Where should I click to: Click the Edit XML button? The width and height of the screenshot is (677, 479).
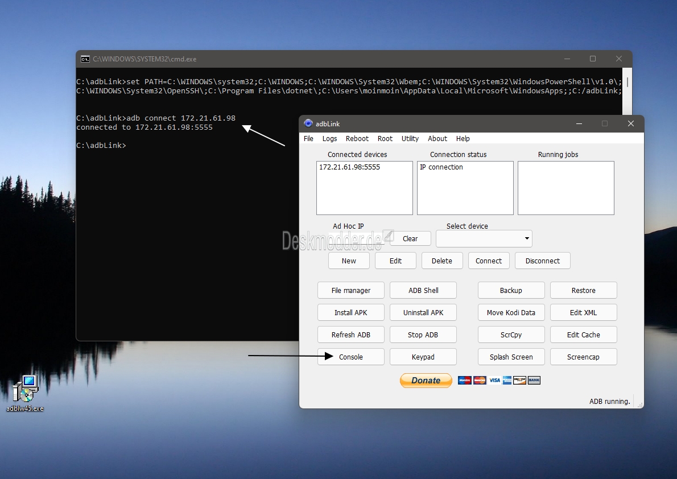[583, 312]
